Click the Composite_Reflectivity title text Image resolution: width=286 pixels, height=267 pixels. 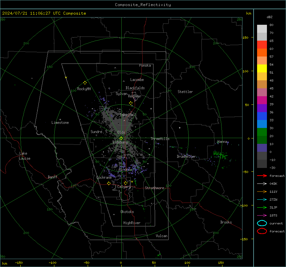point(143,5)
